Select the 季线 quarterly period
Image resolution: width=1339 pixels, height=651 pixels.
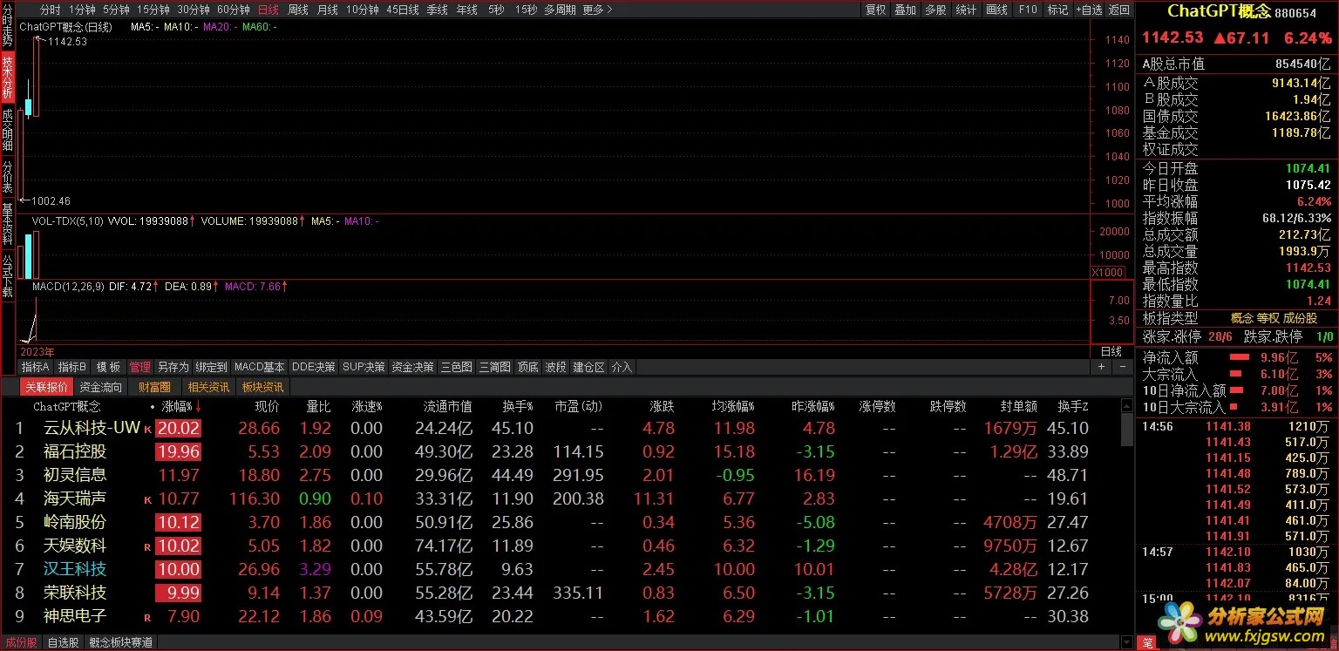(437, 10)
